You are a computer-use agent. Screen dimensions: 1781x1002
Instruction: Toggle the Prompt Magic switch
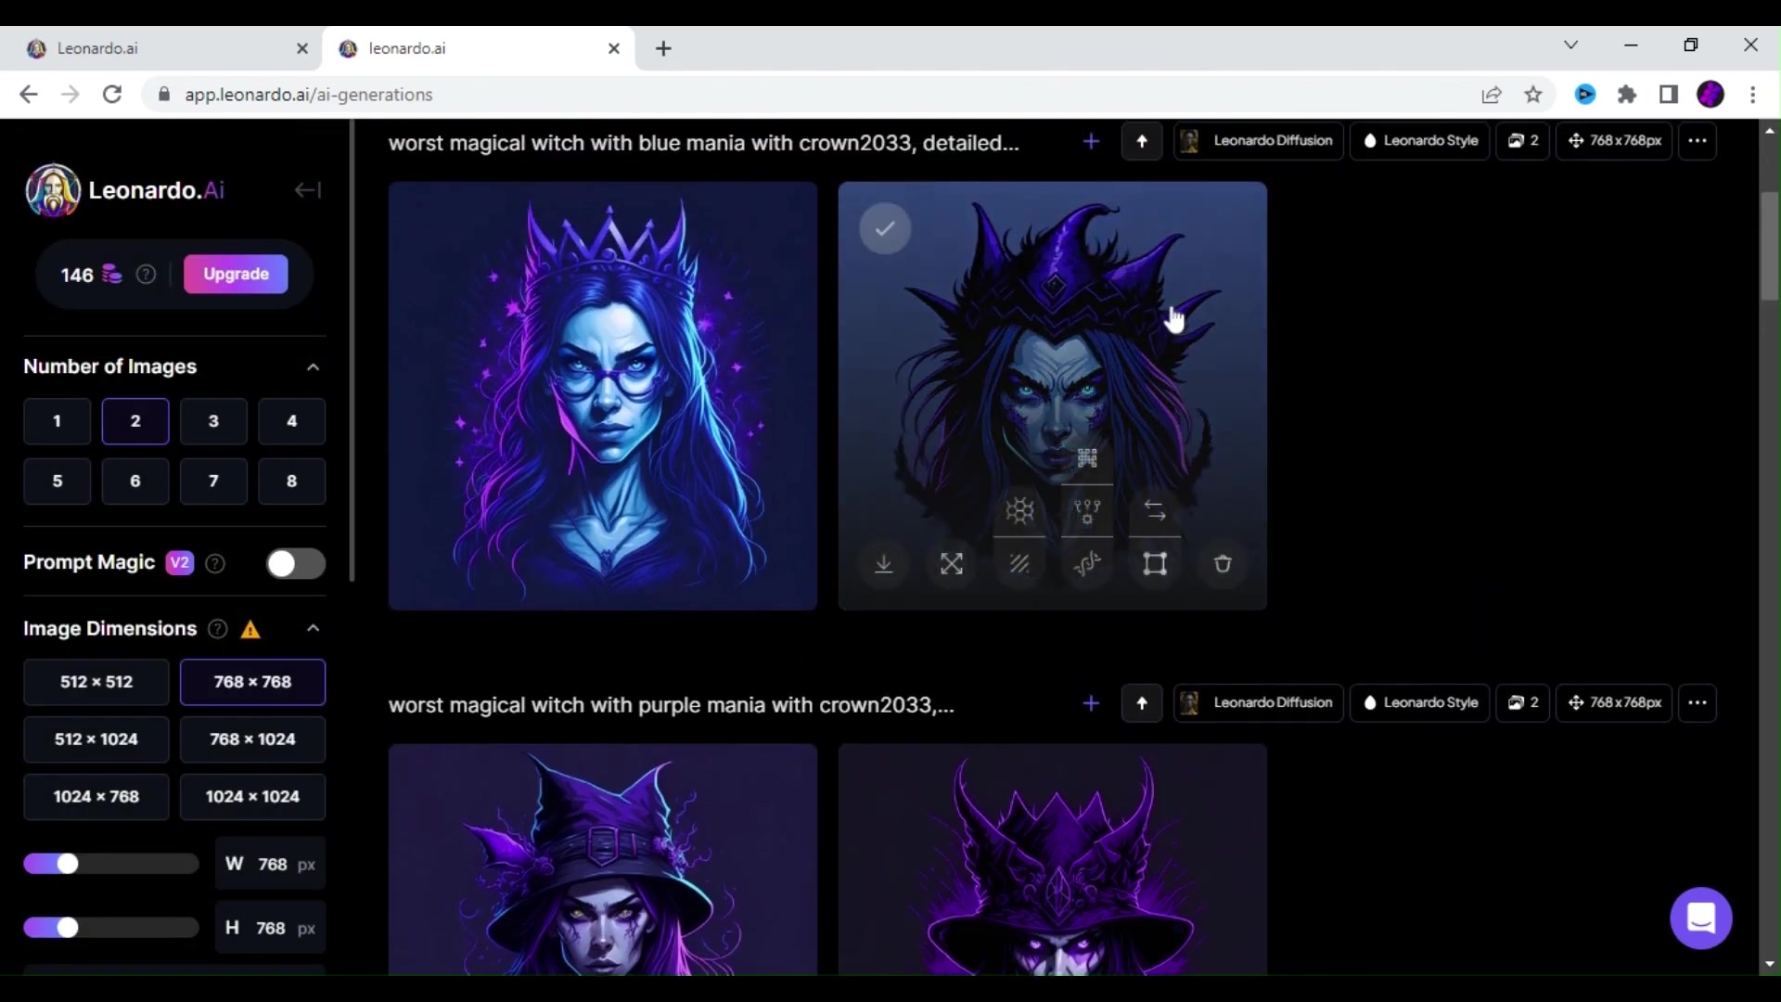tap(296, 563)
